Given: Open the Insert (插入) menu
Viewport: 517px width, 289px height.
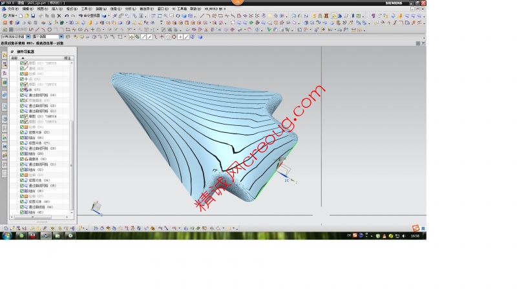Looking at the screenshot, I should coord(57,9).
